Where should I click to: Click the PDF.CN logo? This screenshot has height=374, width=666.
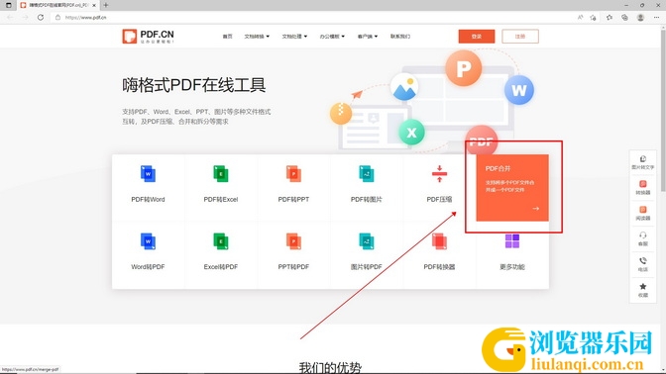pyautogui.click(x=148, y=37)
